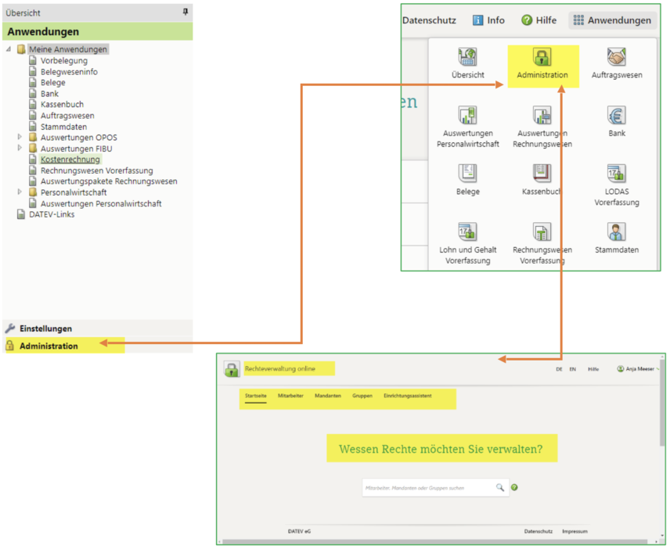Open the Impressum footer link
The height and width of the screenshot is (549, 670).
(x=575, y=531)
